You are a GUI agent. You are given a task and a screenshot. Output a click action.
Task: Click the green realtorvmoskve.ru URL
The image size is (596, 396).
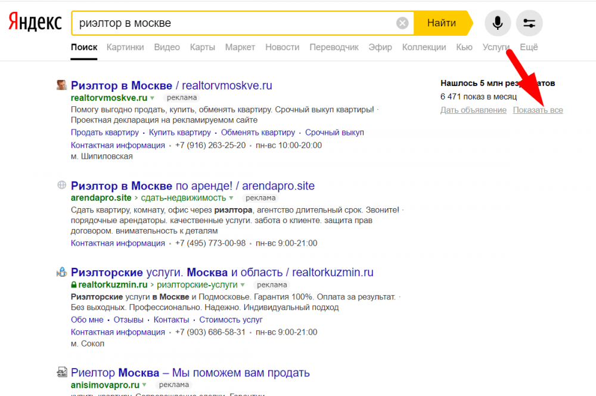coord(109,98)
